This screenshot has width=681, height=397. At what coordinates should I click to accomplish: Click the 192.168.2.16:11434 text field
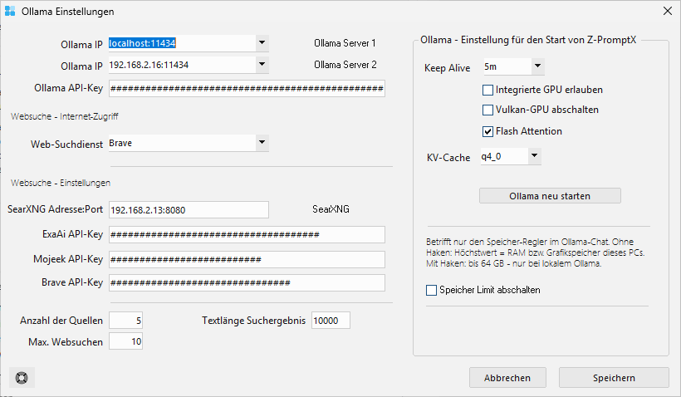tap(182, 65)
